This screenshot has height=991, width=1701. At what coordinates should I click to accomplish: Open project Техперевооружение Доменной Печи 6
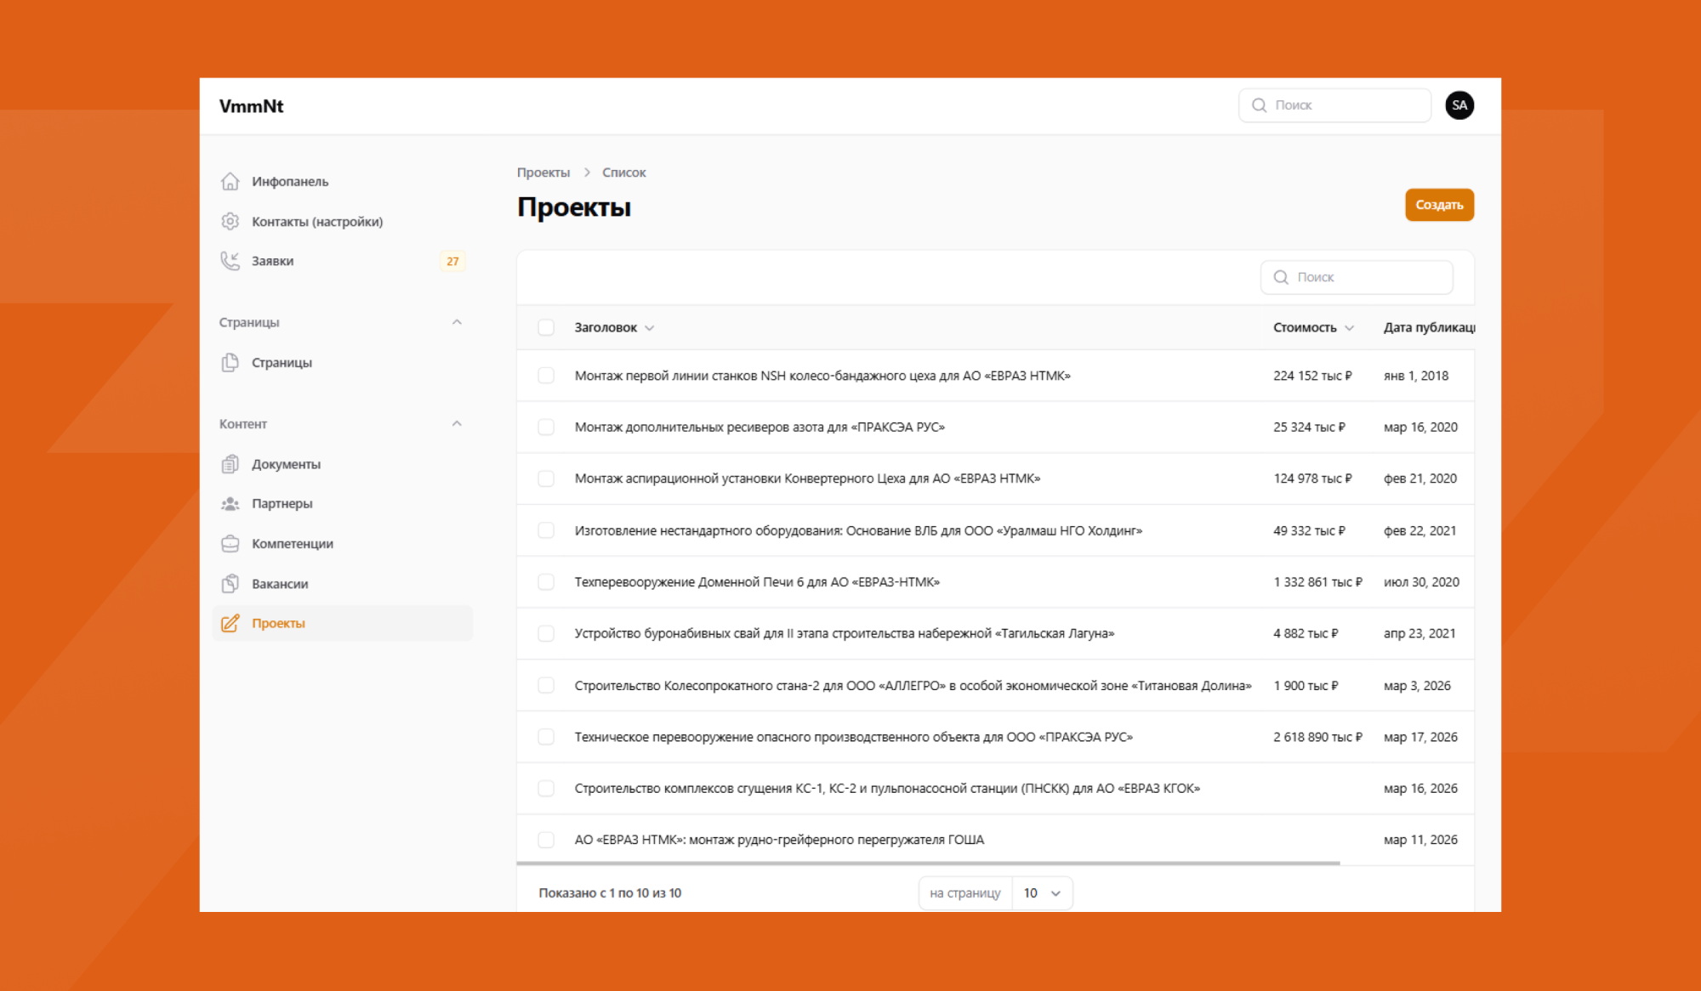point(757,582)
